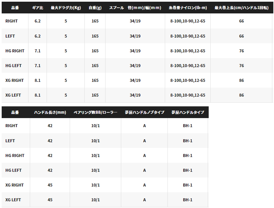Click line capacity 8-100,10-90,12-65 in XG LEFT row

[188, 95]
